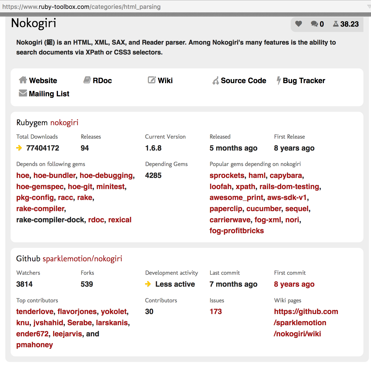Click the rake-compiler-dock gem name

tap(50, 220)
